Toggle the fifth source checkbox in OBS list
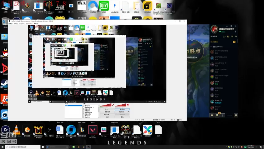Image resolution: width=264 pixels, height=149 pixels. [x=84, y=112]
